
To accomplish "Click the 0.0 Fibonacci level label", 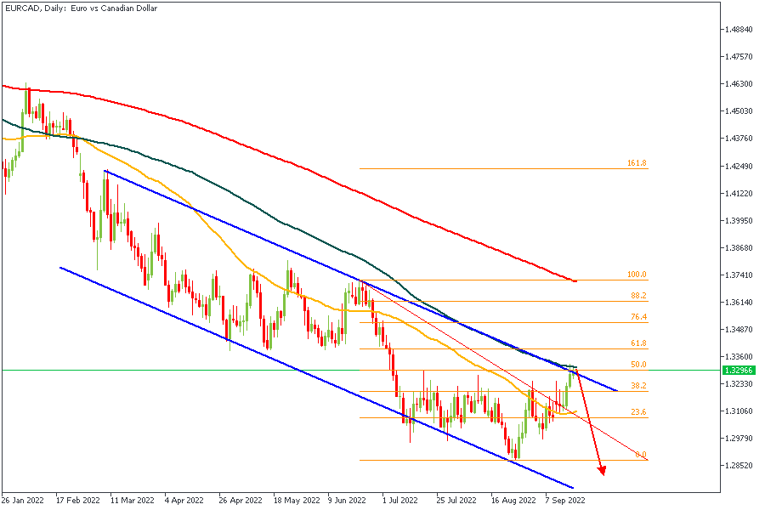I will pos(641,455).
